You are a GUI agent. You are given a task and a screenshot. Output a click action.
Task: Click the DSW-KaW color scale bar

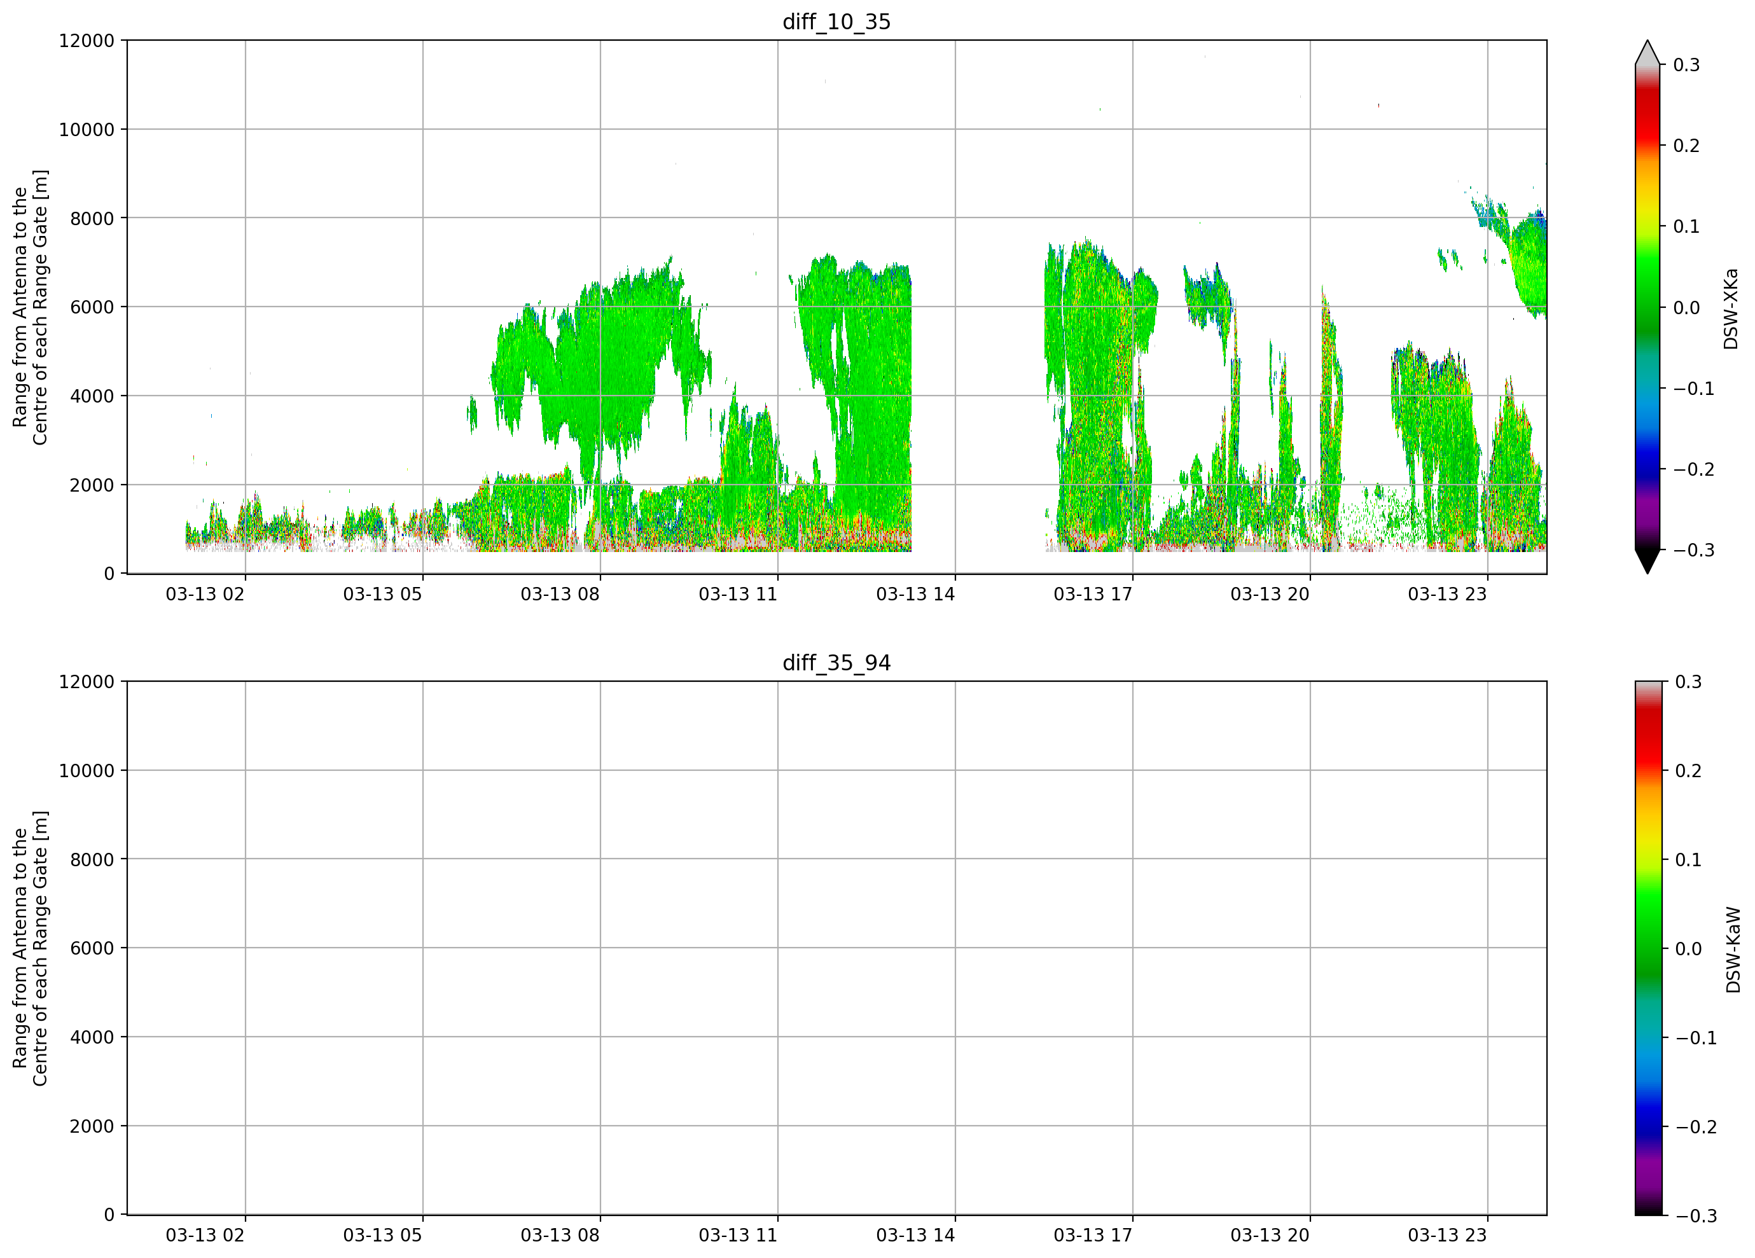(1647, 948)
